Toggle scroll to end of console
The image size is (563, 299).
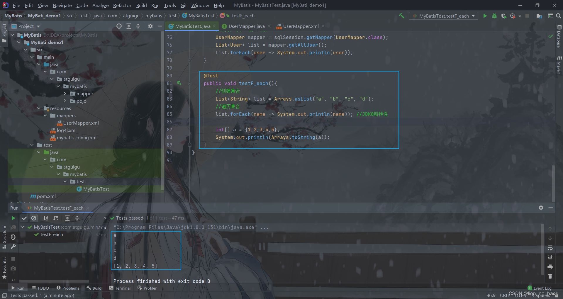click(x=550, y=257)
